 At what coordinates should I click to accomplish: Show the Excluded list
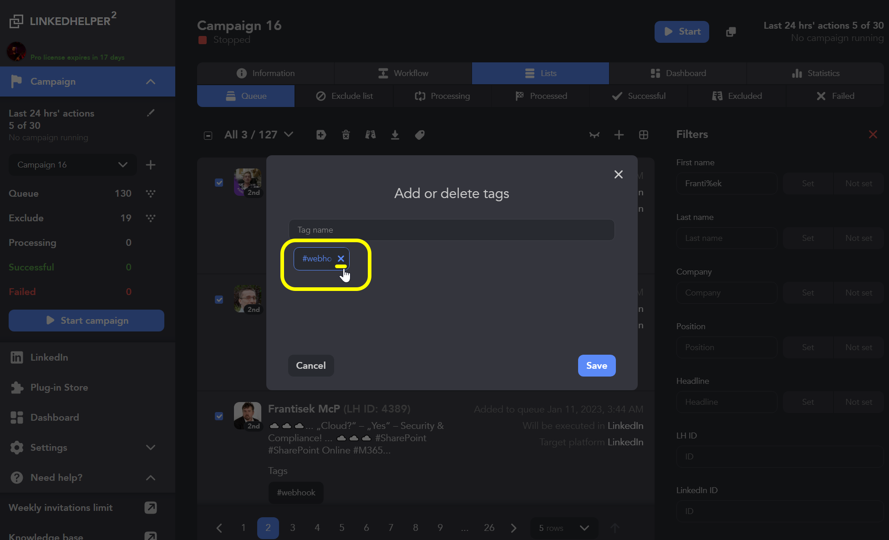coord(737,96)
